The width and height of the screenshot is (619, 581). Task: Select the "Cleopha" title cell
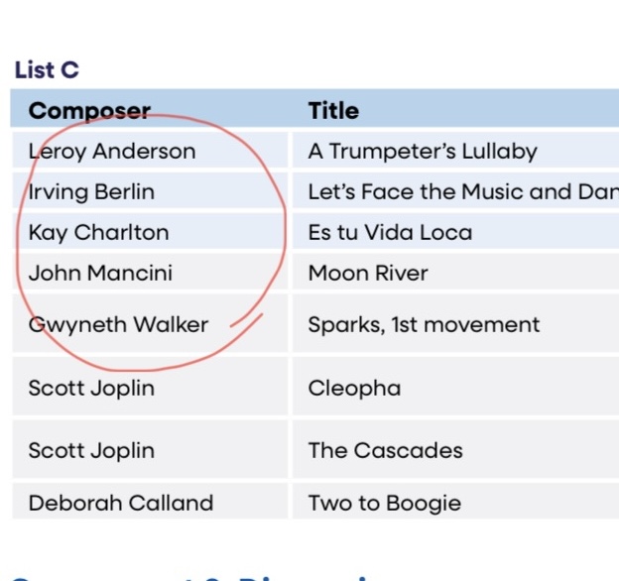[x=354, y=388]
